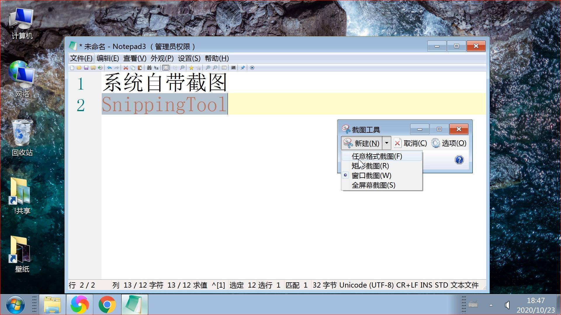Click the yellow star favorites icon
Image resolution: width=561 pixels, height=315 pixels.
(191, 68)
